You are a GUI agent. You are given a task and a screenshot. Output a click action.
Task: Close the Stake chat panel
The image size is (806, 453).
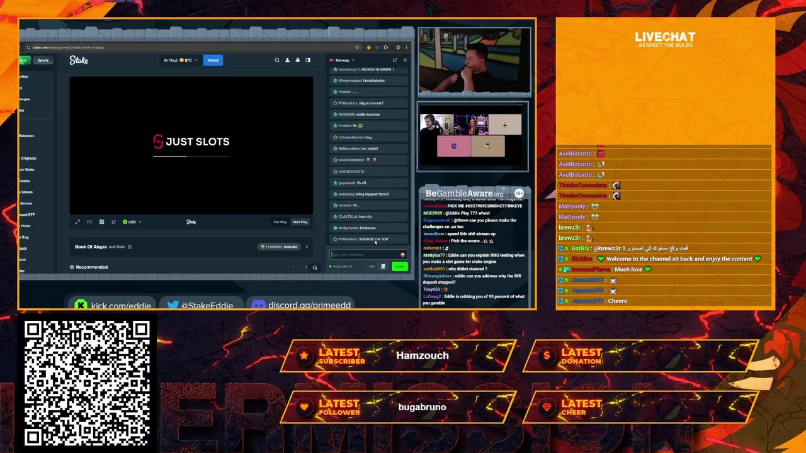pyautogui.click(x=405, y=60)
